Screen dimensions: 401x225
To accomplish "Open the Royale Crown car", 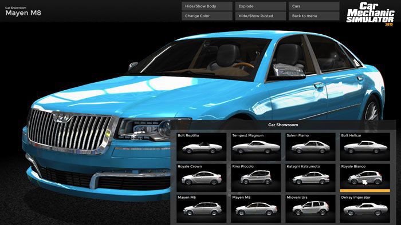I will (x=201, y=178).
